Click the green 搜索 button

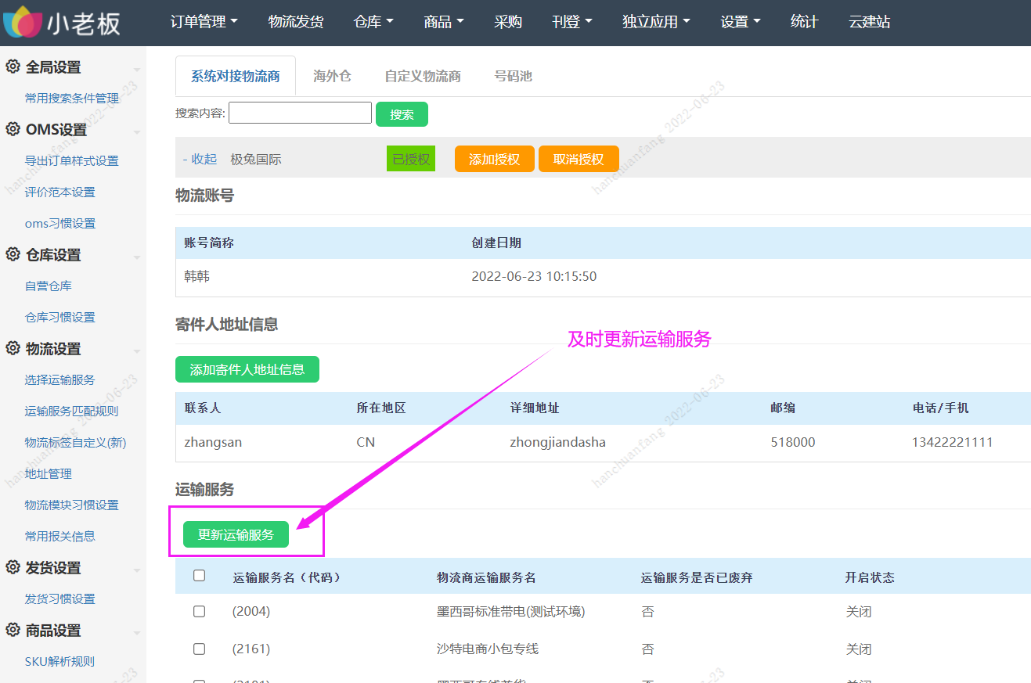pos(402,114)
